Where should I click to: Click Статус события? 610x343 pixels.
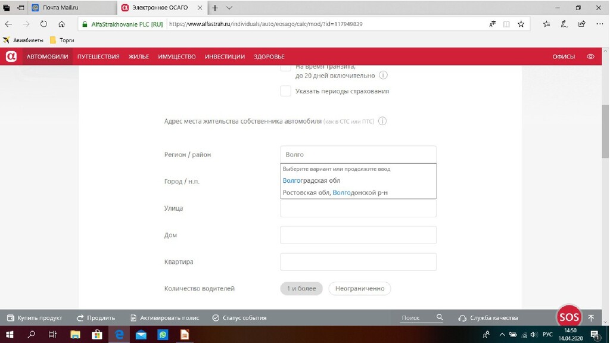(239, 318)
